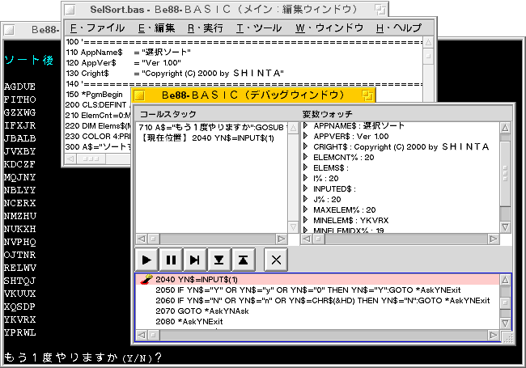
Task: Click the 変数ウォッチ panel heading
Action: tap(328, 114)
